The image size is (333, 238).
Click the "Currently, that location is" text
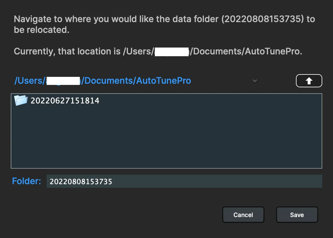click(x=67, y=51)
